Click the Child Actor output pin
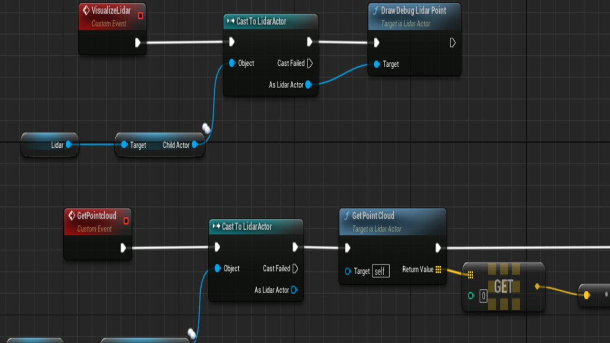Screen dimensions: 610x343 point(194,145)
